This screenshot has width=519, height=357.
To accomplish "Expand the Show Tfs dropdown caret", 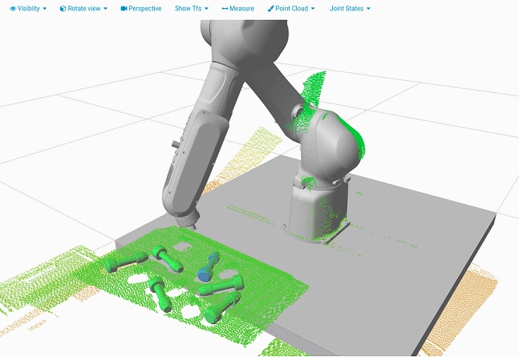I will [x=206, y=9].
